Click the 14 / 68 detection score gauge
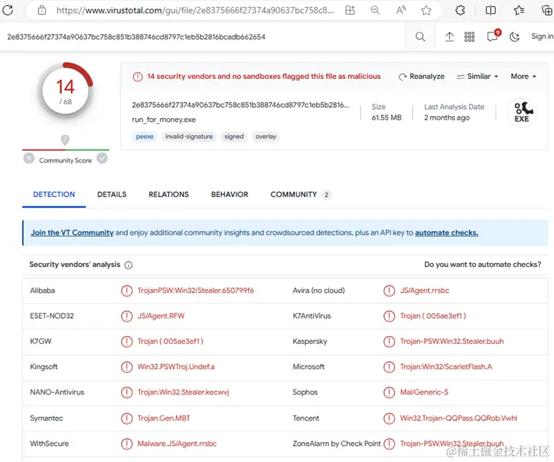This screenshot has width=554, height=462. coord(65,91)
